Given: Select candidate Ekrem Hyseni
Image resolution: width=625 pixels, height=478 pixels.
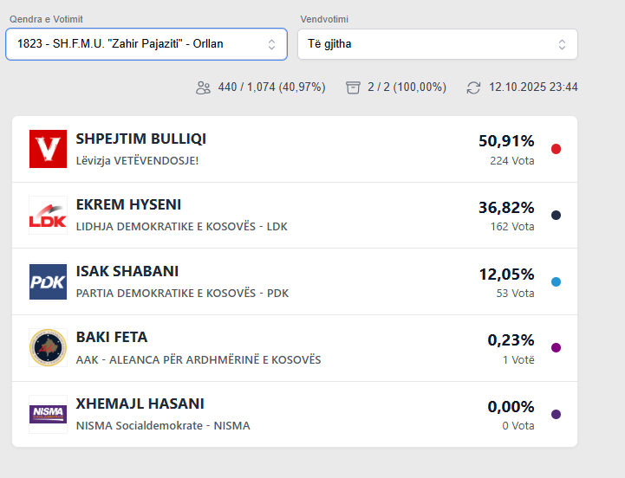Looking at the screenshot, I should (128, 205).
